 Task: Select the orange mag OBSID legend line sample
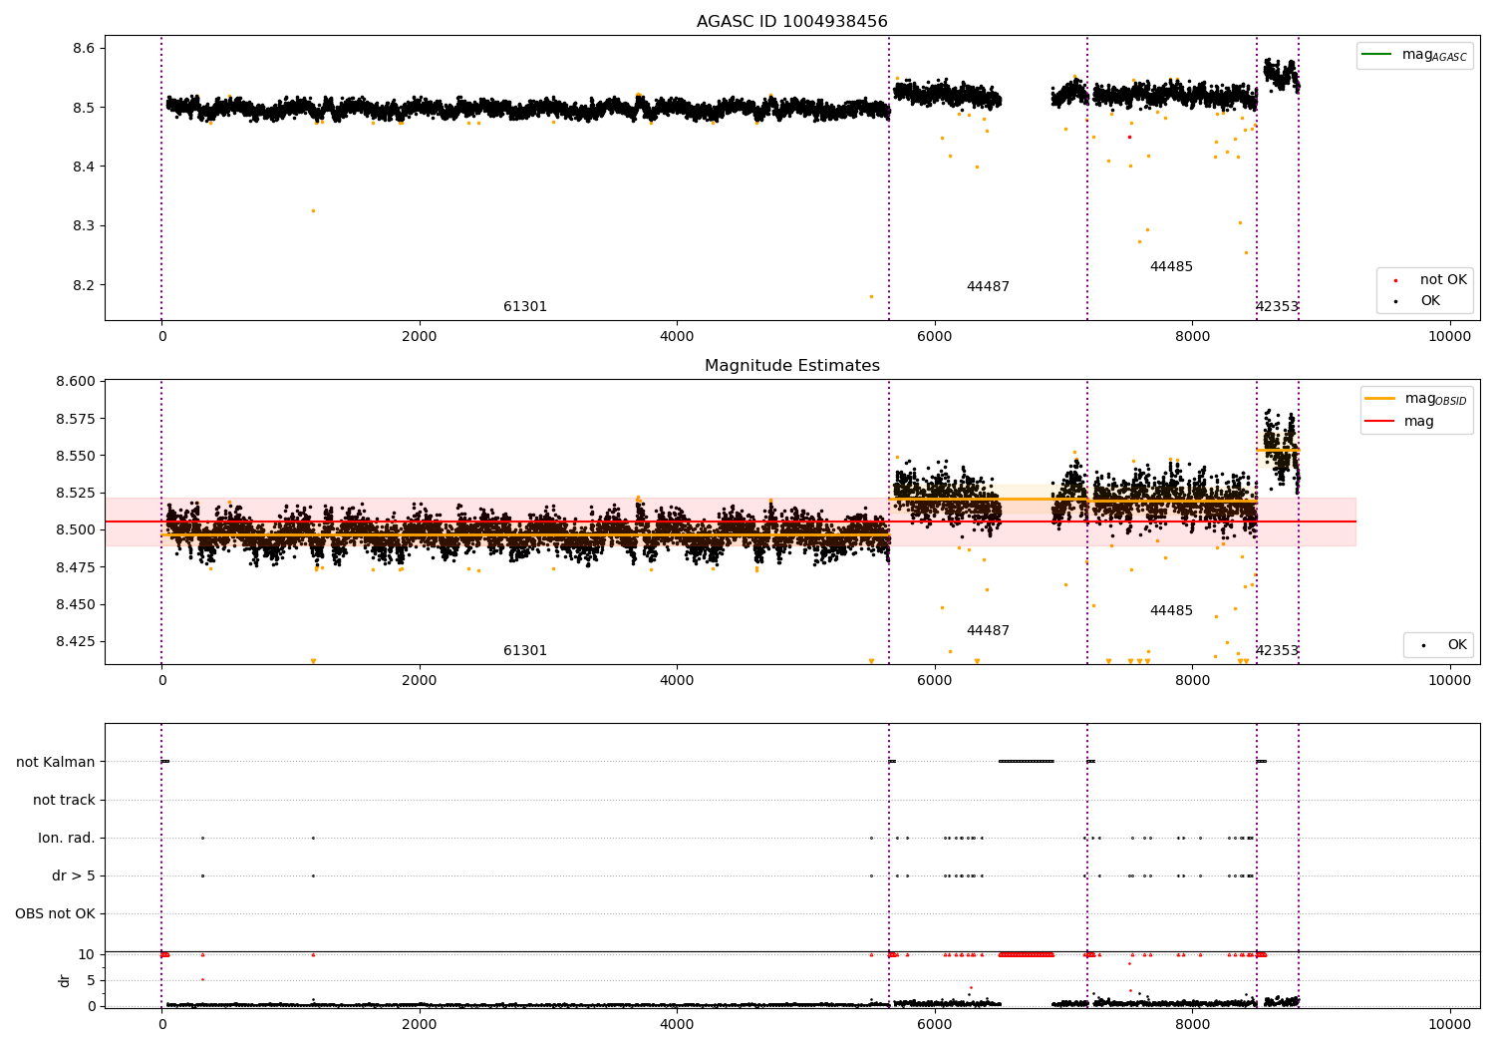(1380, 399)
